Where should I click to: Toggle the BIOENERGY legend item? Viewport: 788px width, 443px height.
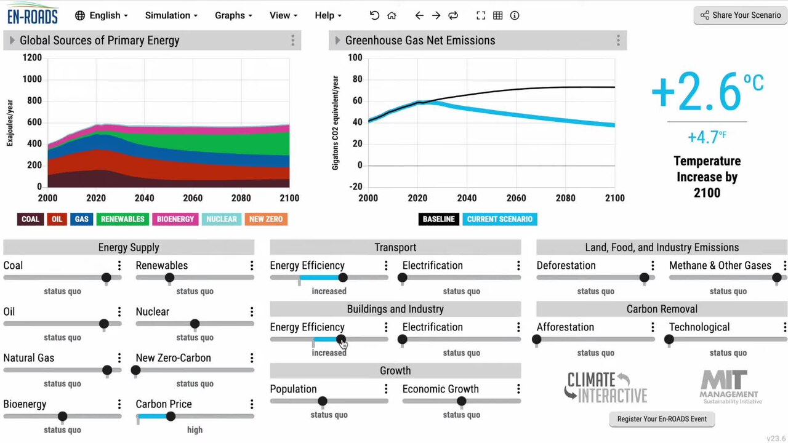(x=175, y=219)
